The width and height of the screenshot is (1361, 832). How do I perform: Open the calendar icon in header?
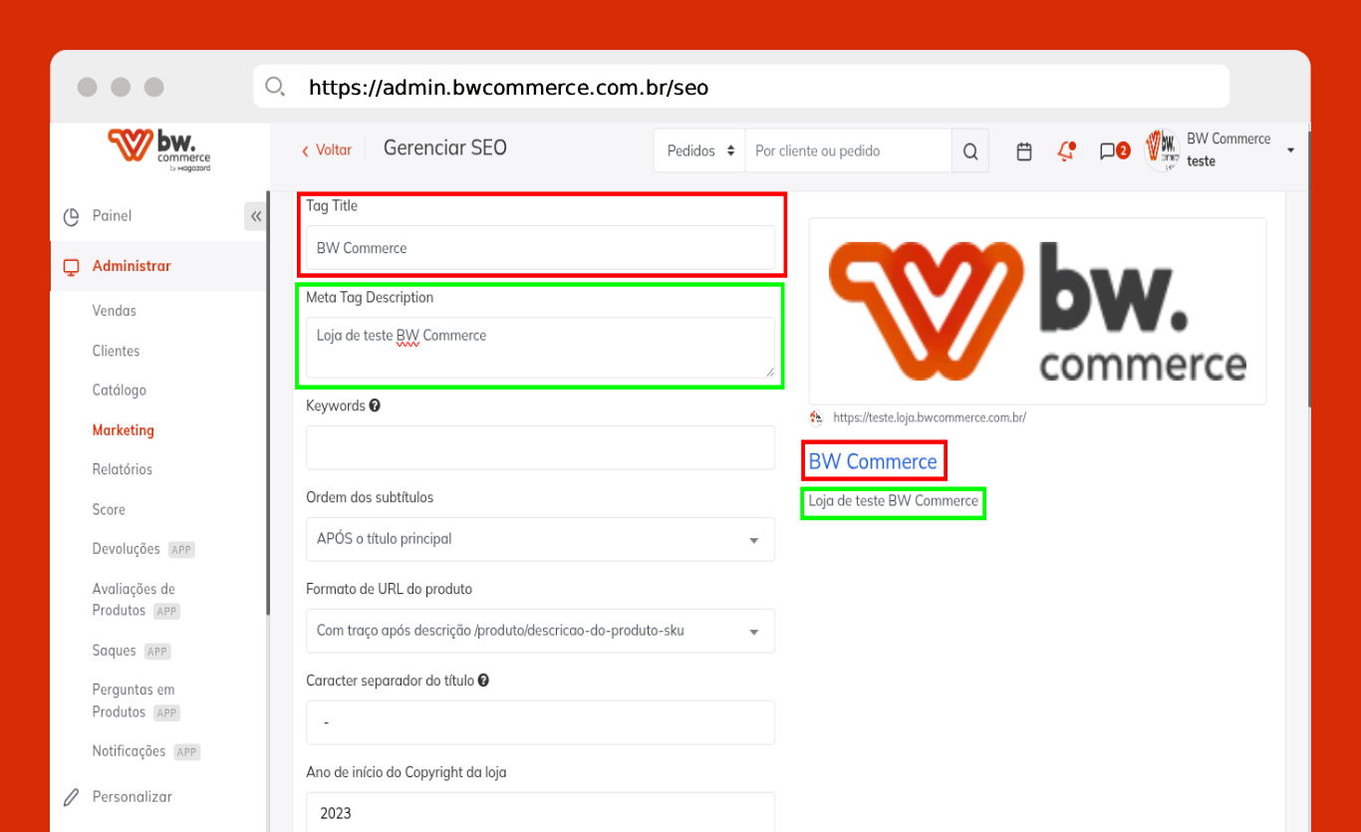click(x=1024, y=151)
